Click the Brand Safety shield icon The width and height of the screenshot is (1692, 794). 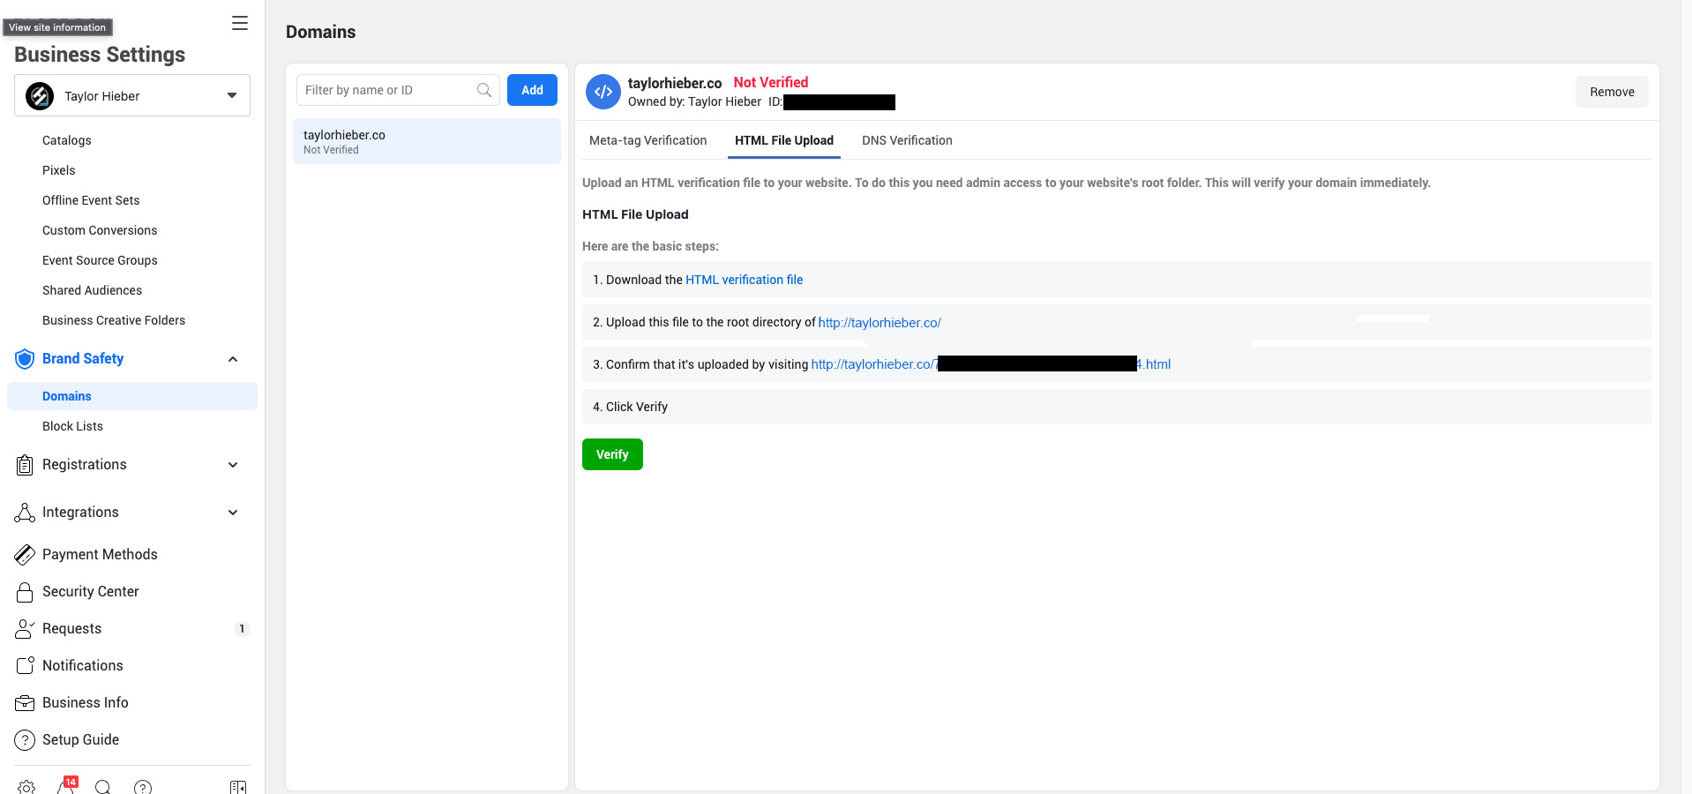[25, 358]
